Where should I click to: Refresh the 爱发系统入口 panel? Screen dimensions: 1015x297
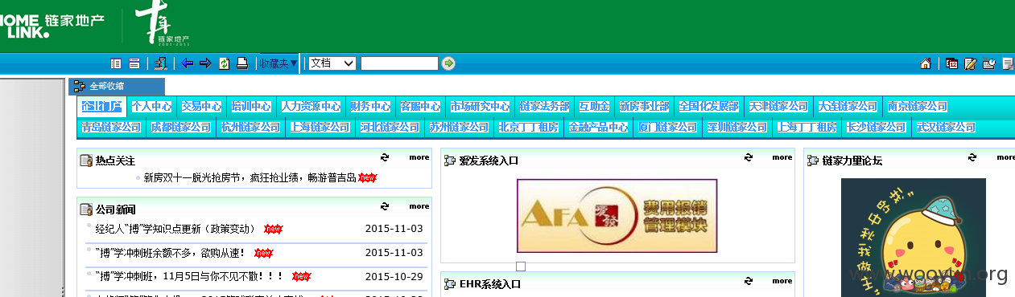tap(749, 157)
